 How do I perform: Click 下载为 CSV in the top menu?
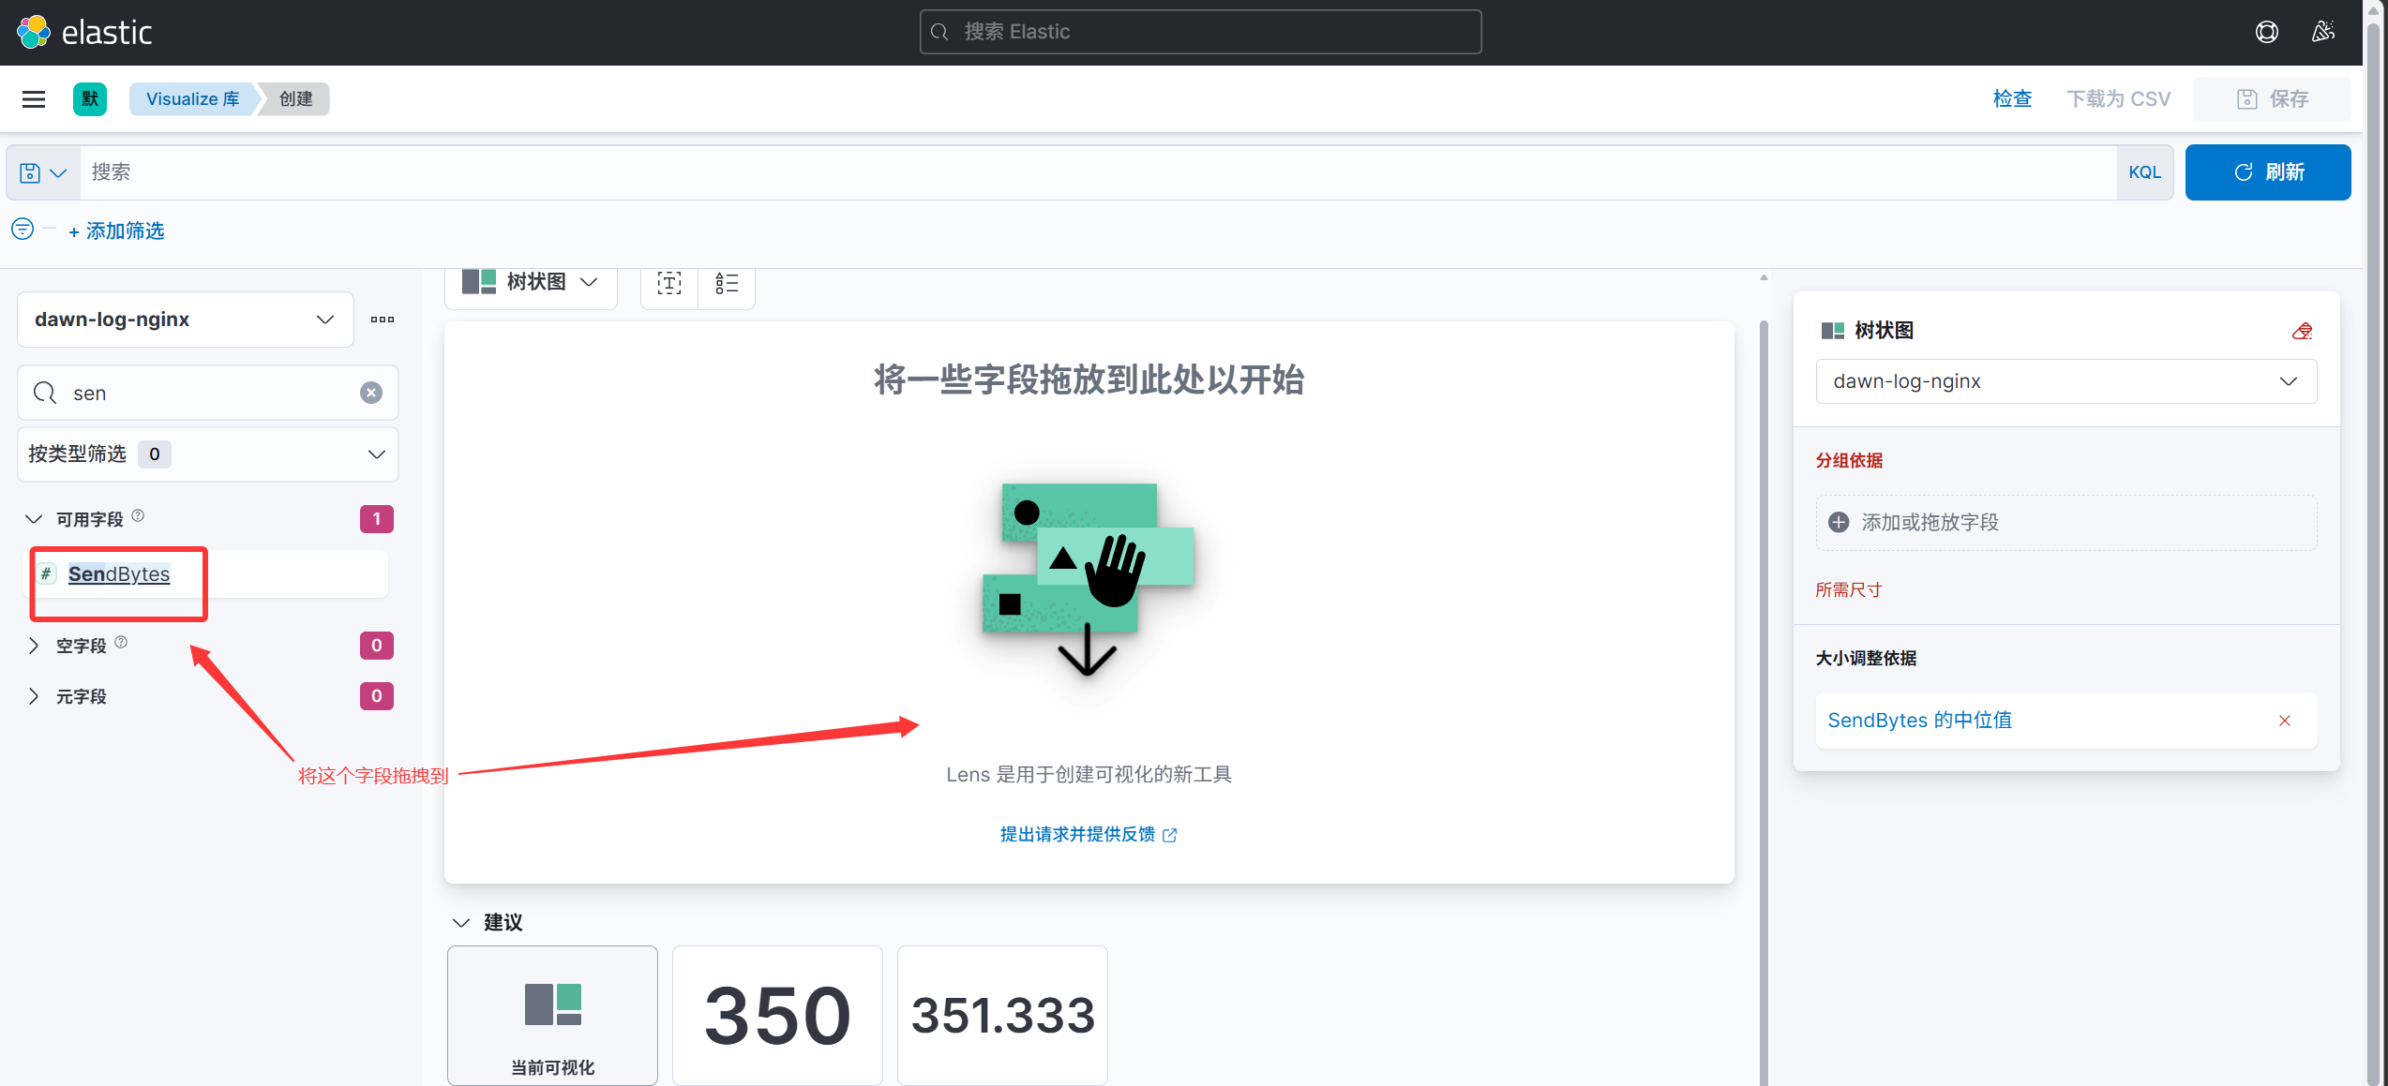point(2119,98)
